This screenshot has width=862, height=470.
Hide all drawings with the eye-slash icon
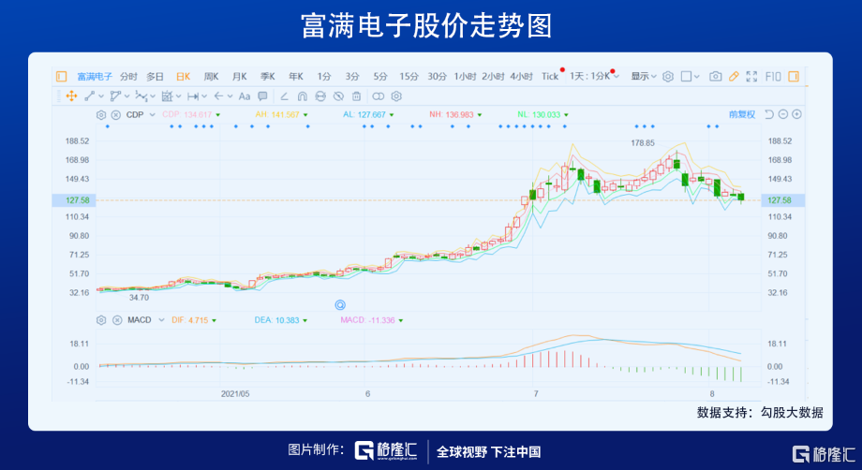[338, 96]
